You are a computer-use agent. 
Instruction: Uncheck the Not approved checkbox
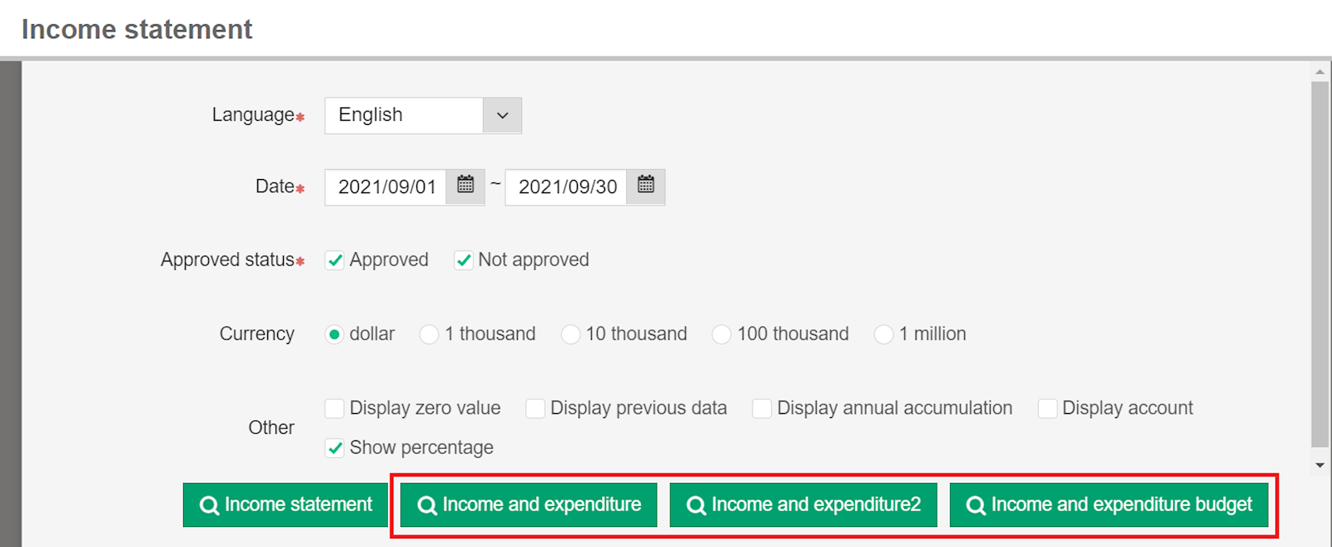pos(464,261)
